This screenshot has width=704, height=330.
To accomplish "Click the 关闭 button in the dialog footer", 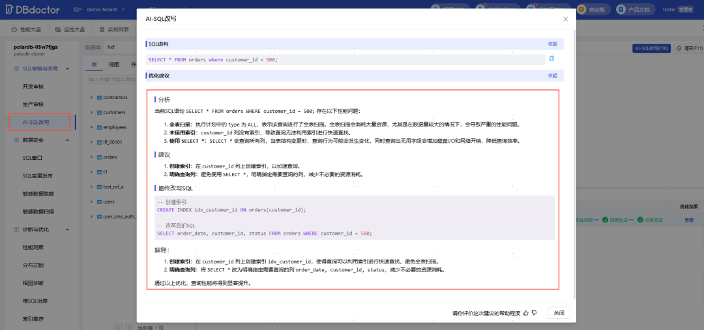I will pos(559,313).
